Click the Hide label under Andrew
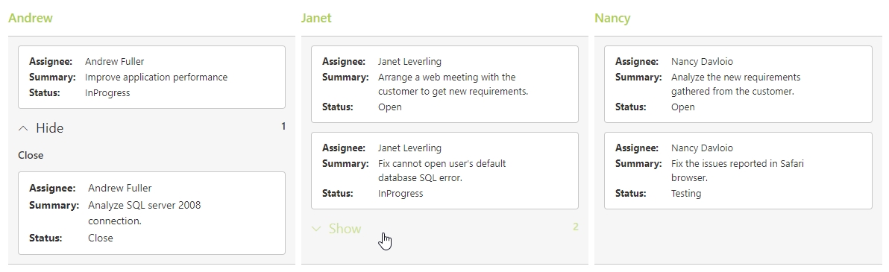The width and height of the screenshot is (889, 272). (x=49, y=128)
